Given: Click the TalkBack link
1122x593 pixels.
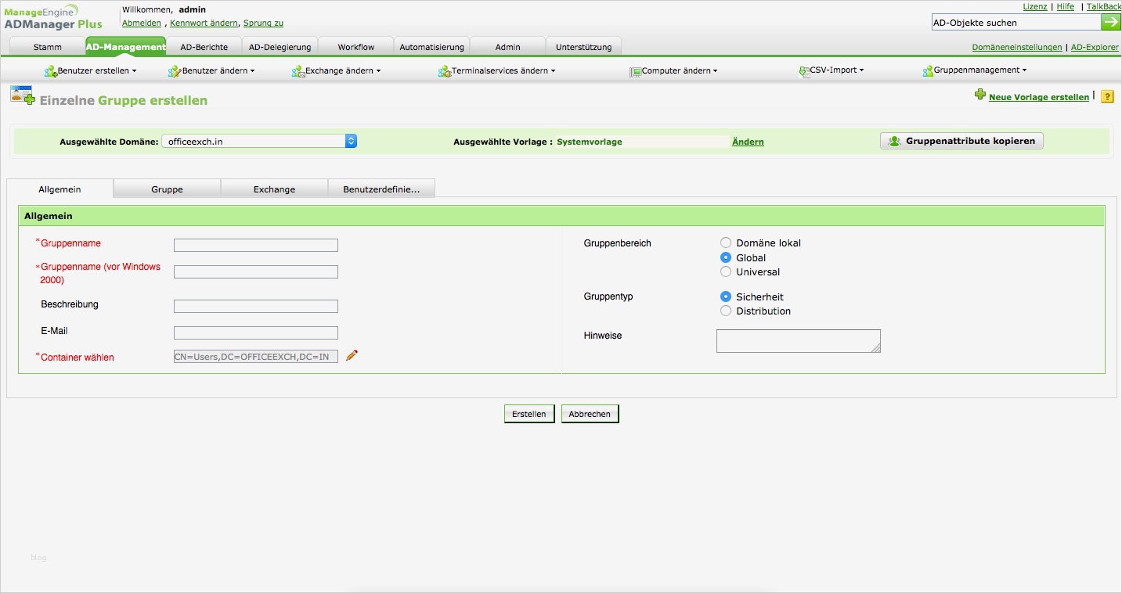Looking at the screenshot, I should click(x=1104, y=6).
